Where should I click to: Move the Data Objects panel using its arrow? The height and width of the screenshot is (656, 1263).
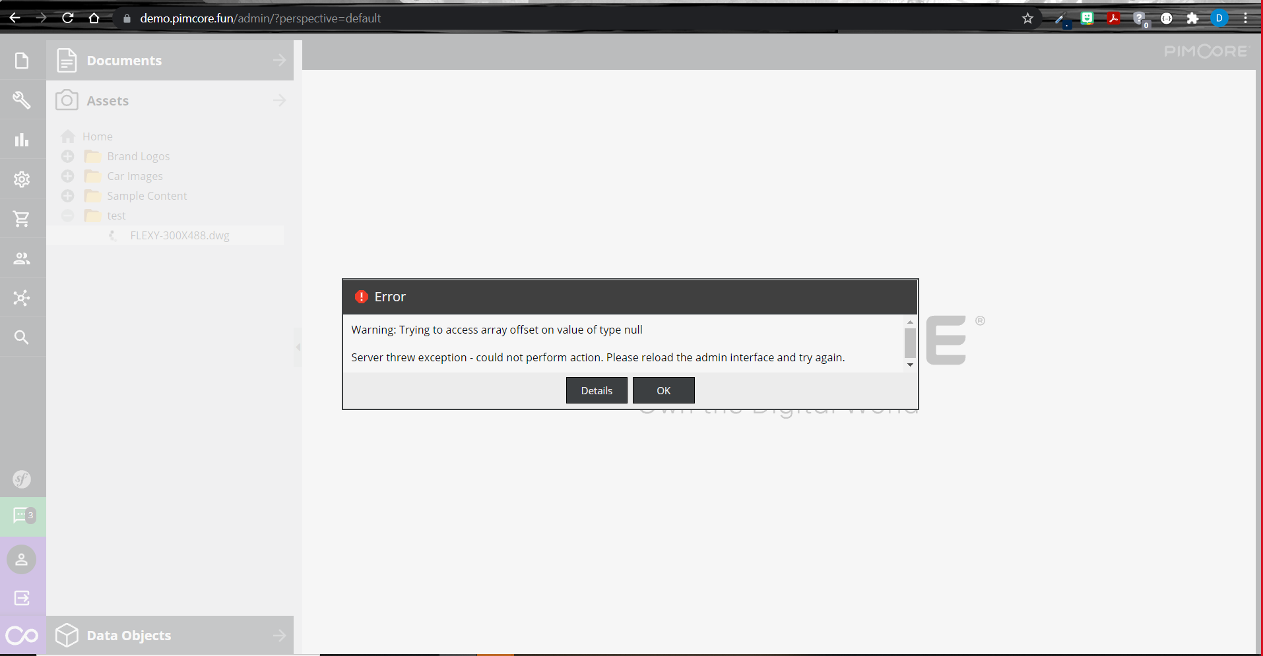point(280,636)
